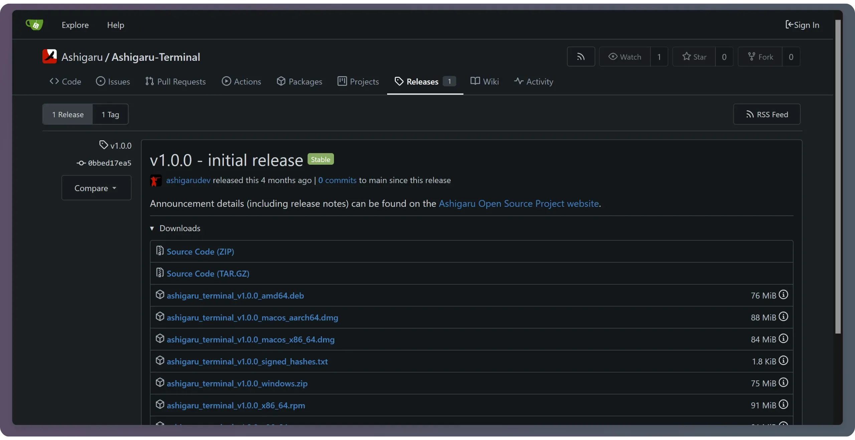Open Ashigaru Open Source Project website link
Viewport: 855px width, 440px height.
pos(518,203)
